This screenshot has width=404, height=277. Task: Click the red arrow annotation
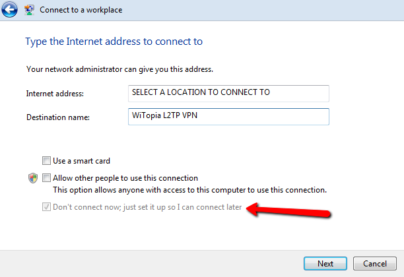(288, 210)
